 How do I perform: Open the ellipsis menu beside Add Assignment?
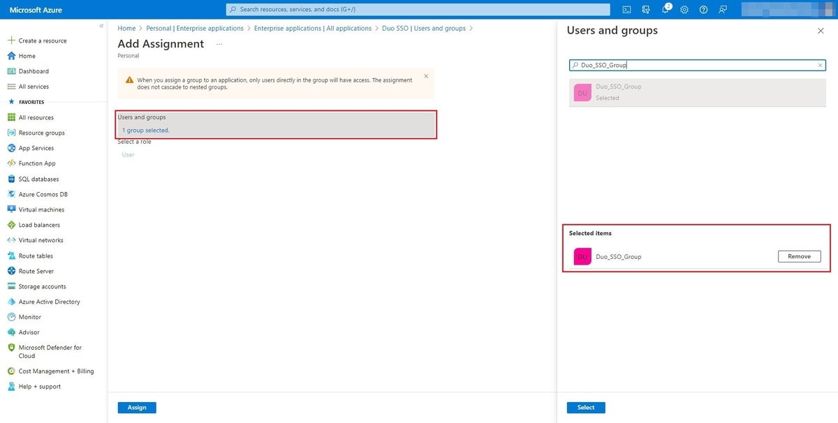[219, 44]
